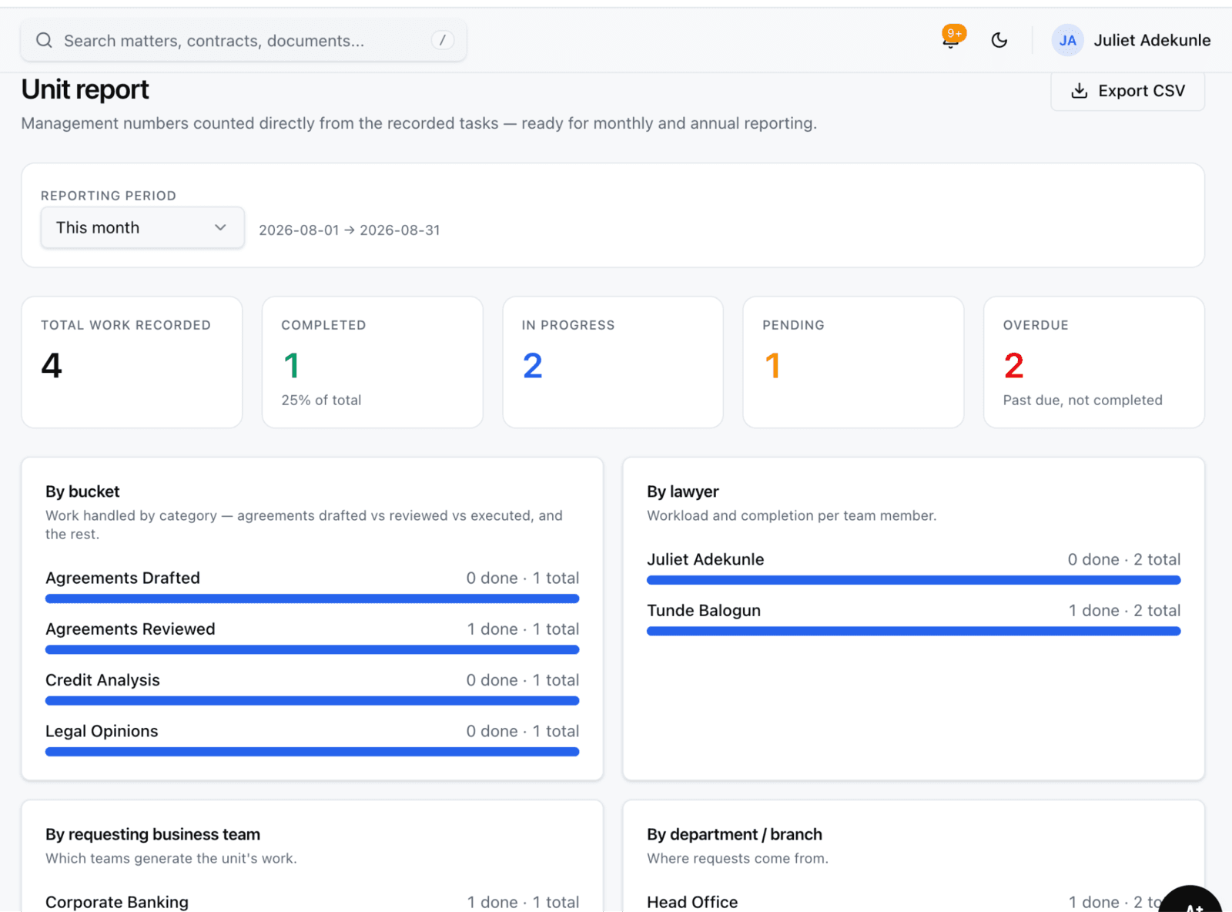The height and width of the screenshot is (912, 1232).
Task: Click the search magnifier icon
Action: click(x=44, y=40)
